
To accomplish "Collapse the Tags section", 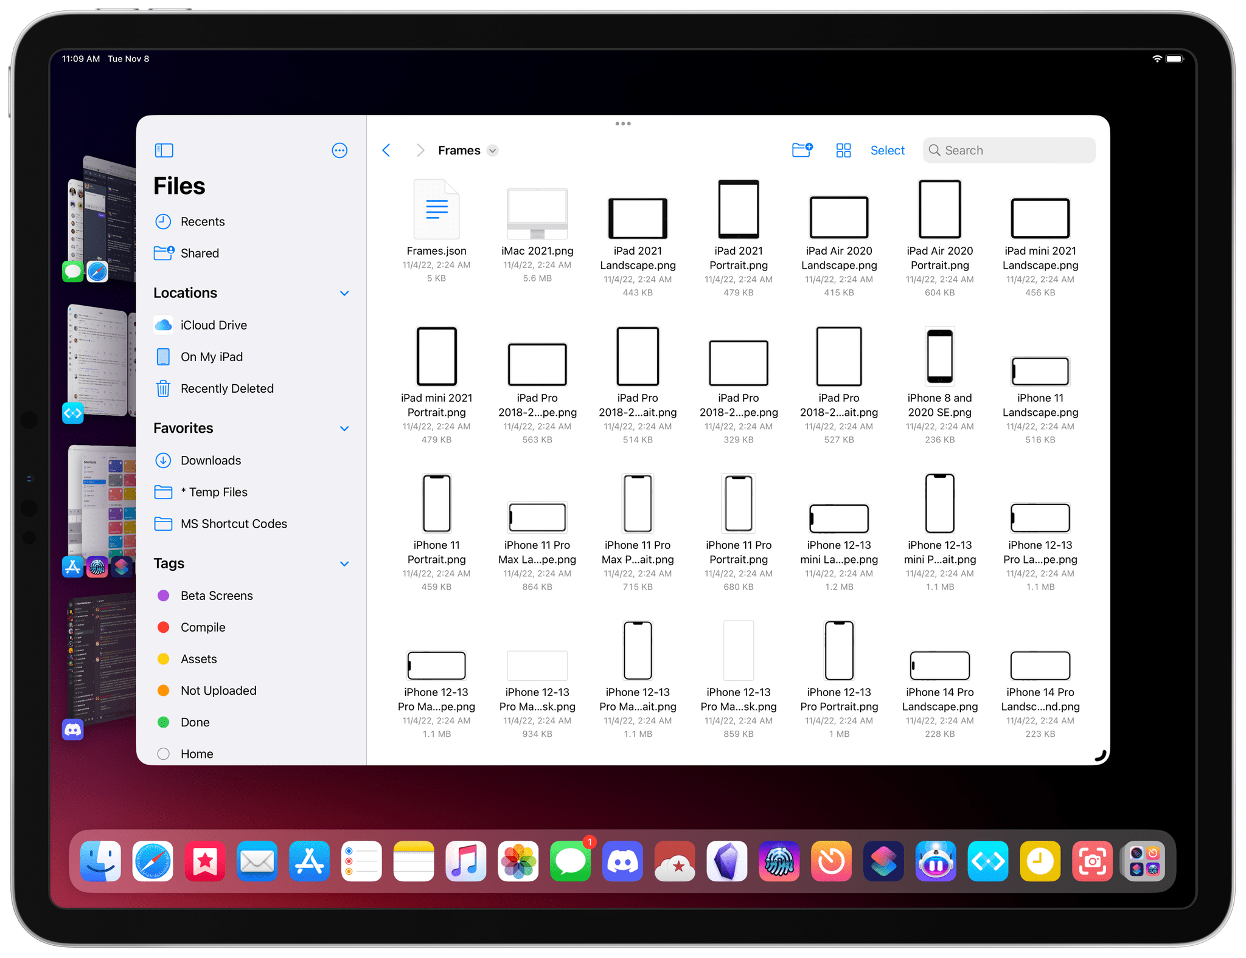I will coord(344,563).
